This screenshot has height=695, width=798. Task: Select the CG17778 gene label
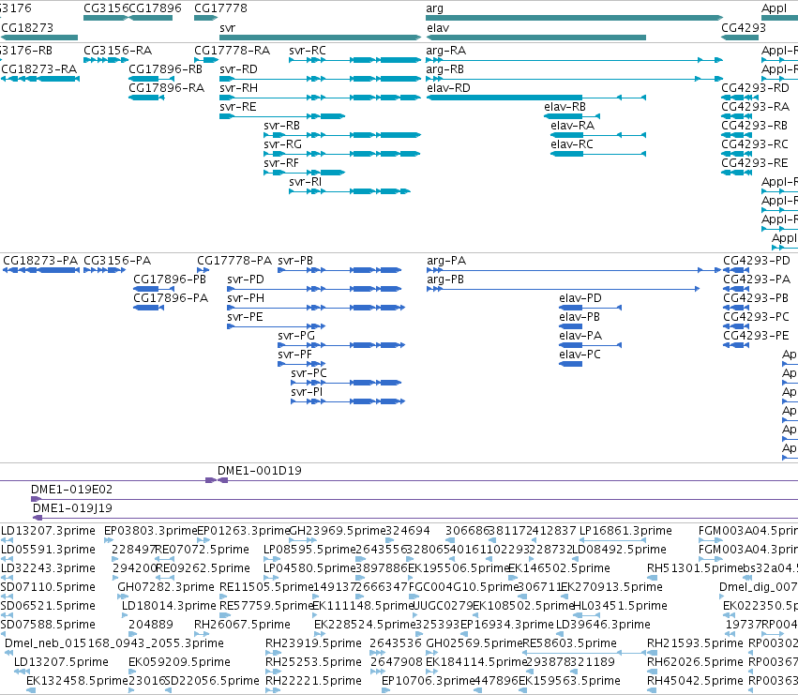(221, 8)
